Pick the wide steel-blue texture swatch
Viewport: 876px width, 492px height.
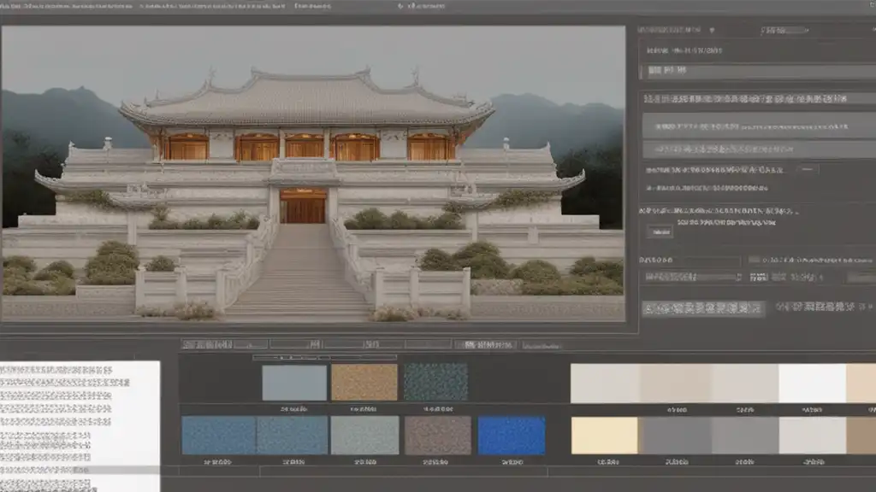point(254,435)
